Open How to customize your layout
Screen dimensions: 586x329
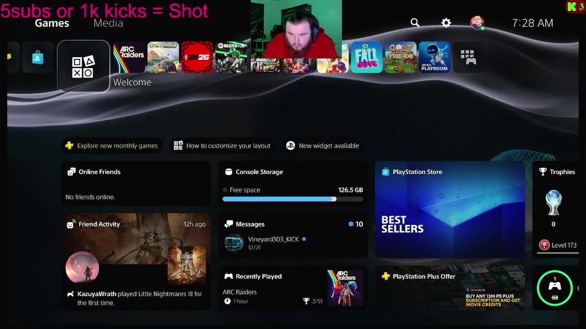pyautogui.click(x=222, y=146)
